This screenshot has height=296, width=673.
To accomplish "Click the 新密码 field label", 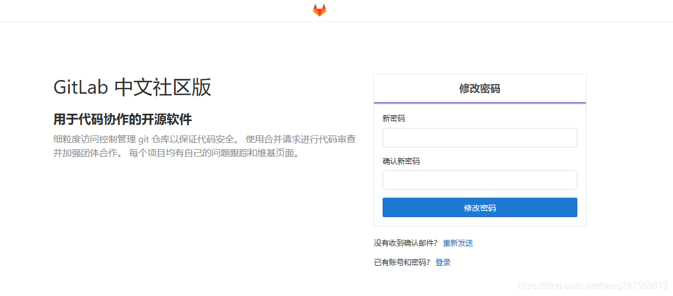I will coord(393,119).
